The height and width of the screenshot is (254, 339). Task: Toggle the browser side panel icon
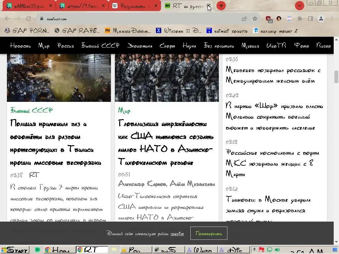pos(311,19)
